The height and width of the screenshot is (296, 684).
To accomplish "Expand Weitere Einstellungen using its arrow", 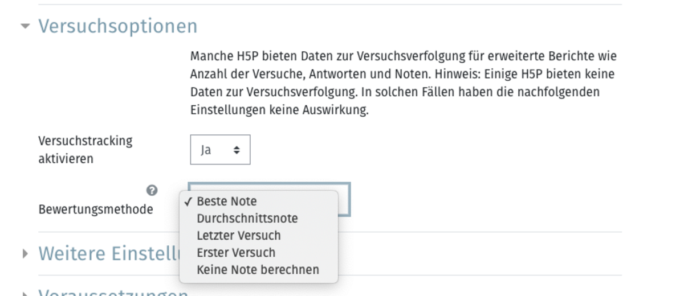I will [x=25, y=254].
